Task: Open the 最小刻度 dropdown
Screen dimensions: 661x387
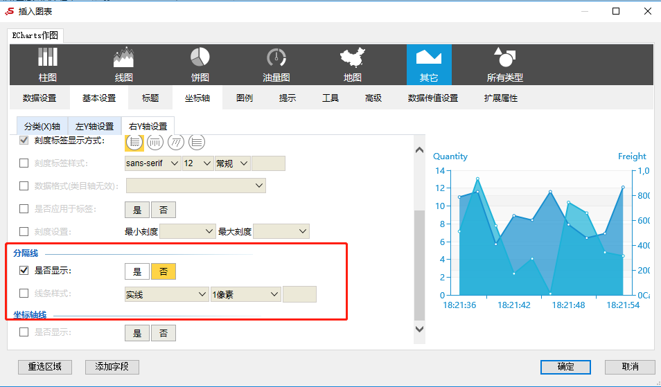Action: coord(188,231)
